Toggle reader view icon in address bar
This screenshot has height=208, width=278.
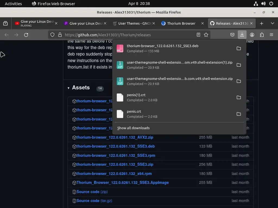pyautogui.click(x=198, y=35)
